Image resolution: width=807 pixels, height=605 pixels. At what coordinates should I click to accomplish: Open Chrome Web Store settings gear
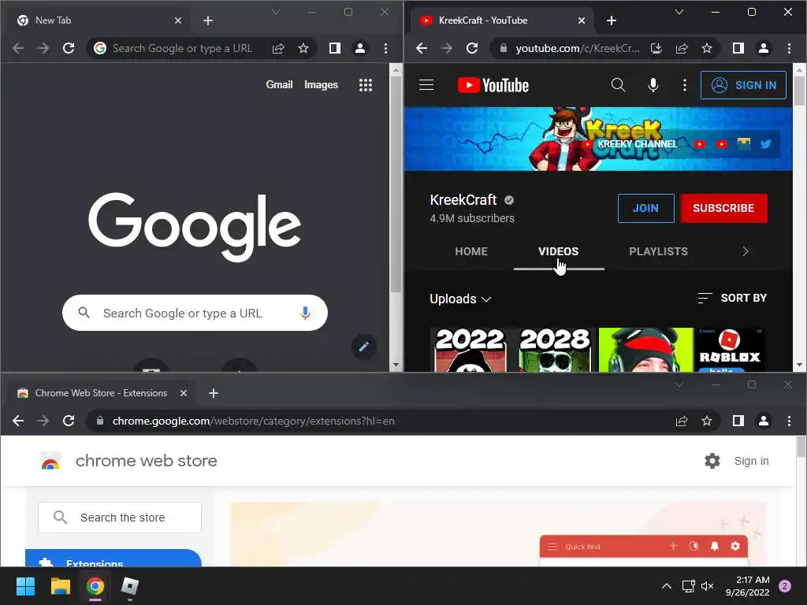(x=712, y=461)
